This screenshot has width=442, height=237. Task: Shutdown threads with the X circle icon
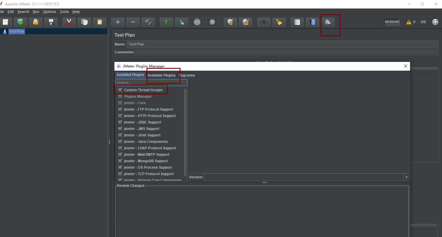click(212, 22)
